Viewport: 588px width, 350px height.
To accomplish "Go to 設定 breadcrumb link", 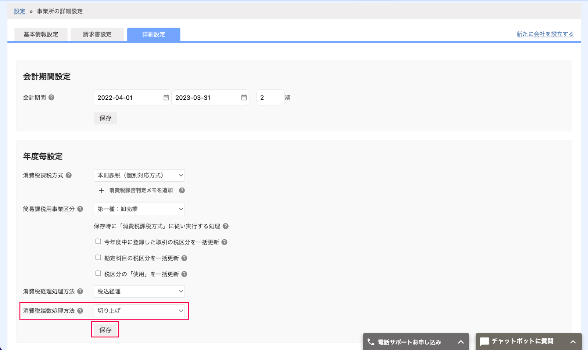I will (19, 11).
